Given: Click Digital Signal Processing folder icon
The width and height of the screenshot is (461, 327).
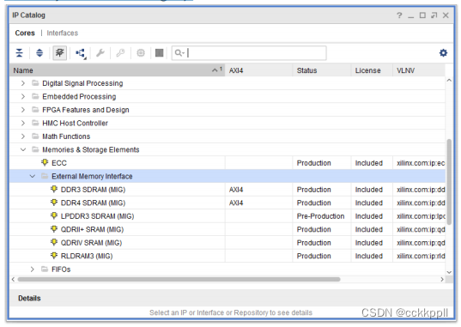Looking at the screenshot, I should [x=35, y=83].
